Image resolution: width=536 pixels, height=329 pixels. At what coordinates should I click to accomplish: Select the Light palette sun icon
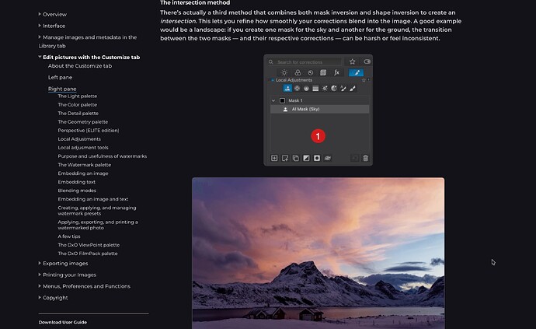point(284,72)
